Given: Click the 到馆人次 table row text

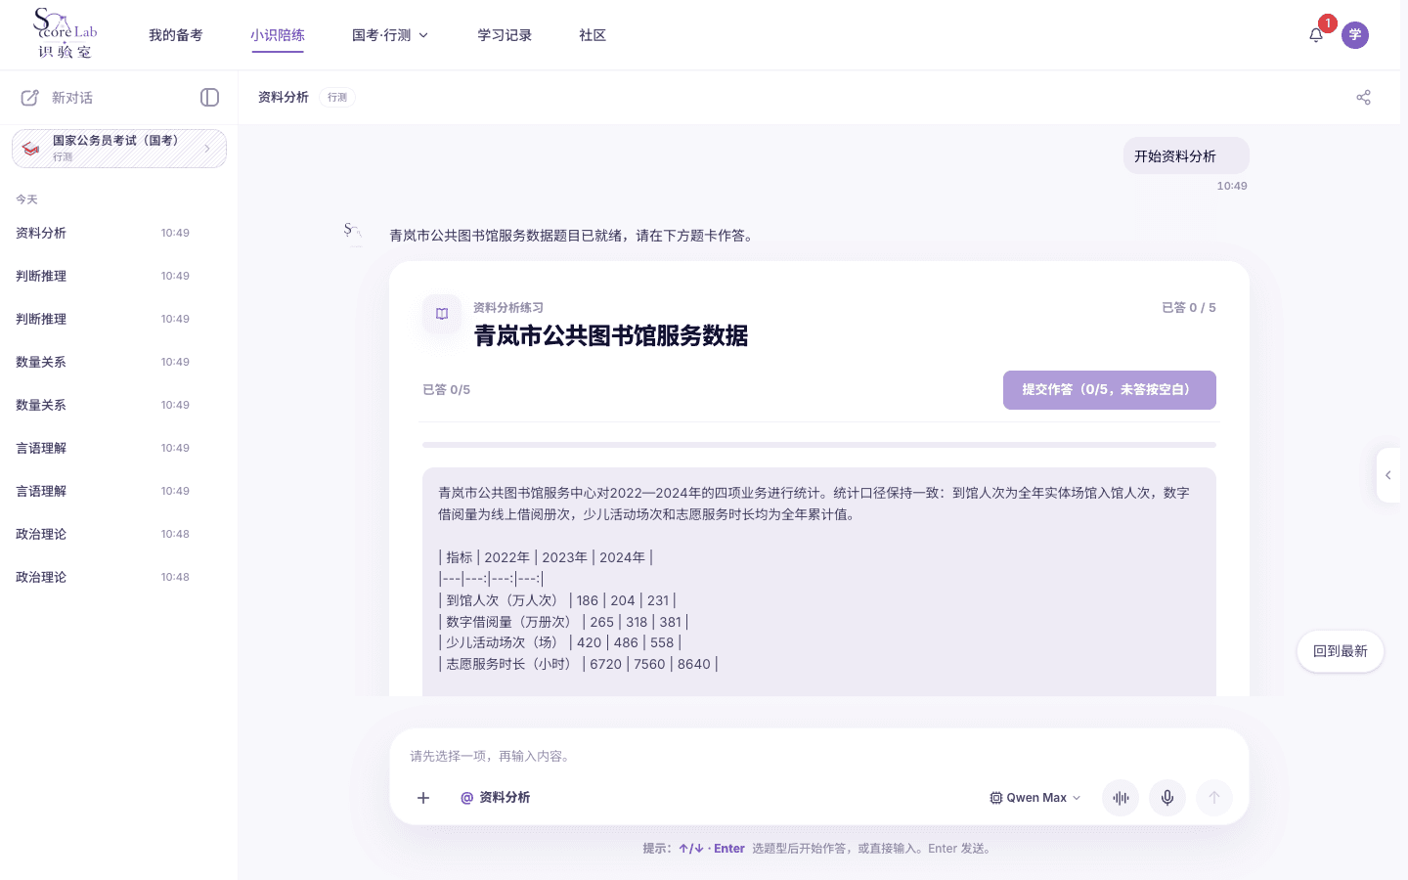Looking at the screenshot, I should pos(557,600).
